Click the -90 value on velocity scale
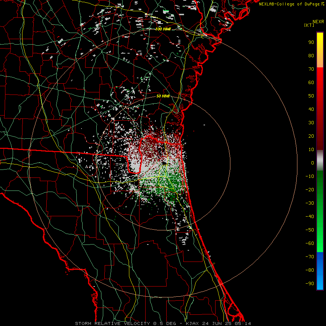This screenshot has width=326, height=326. tap(310, 284)
